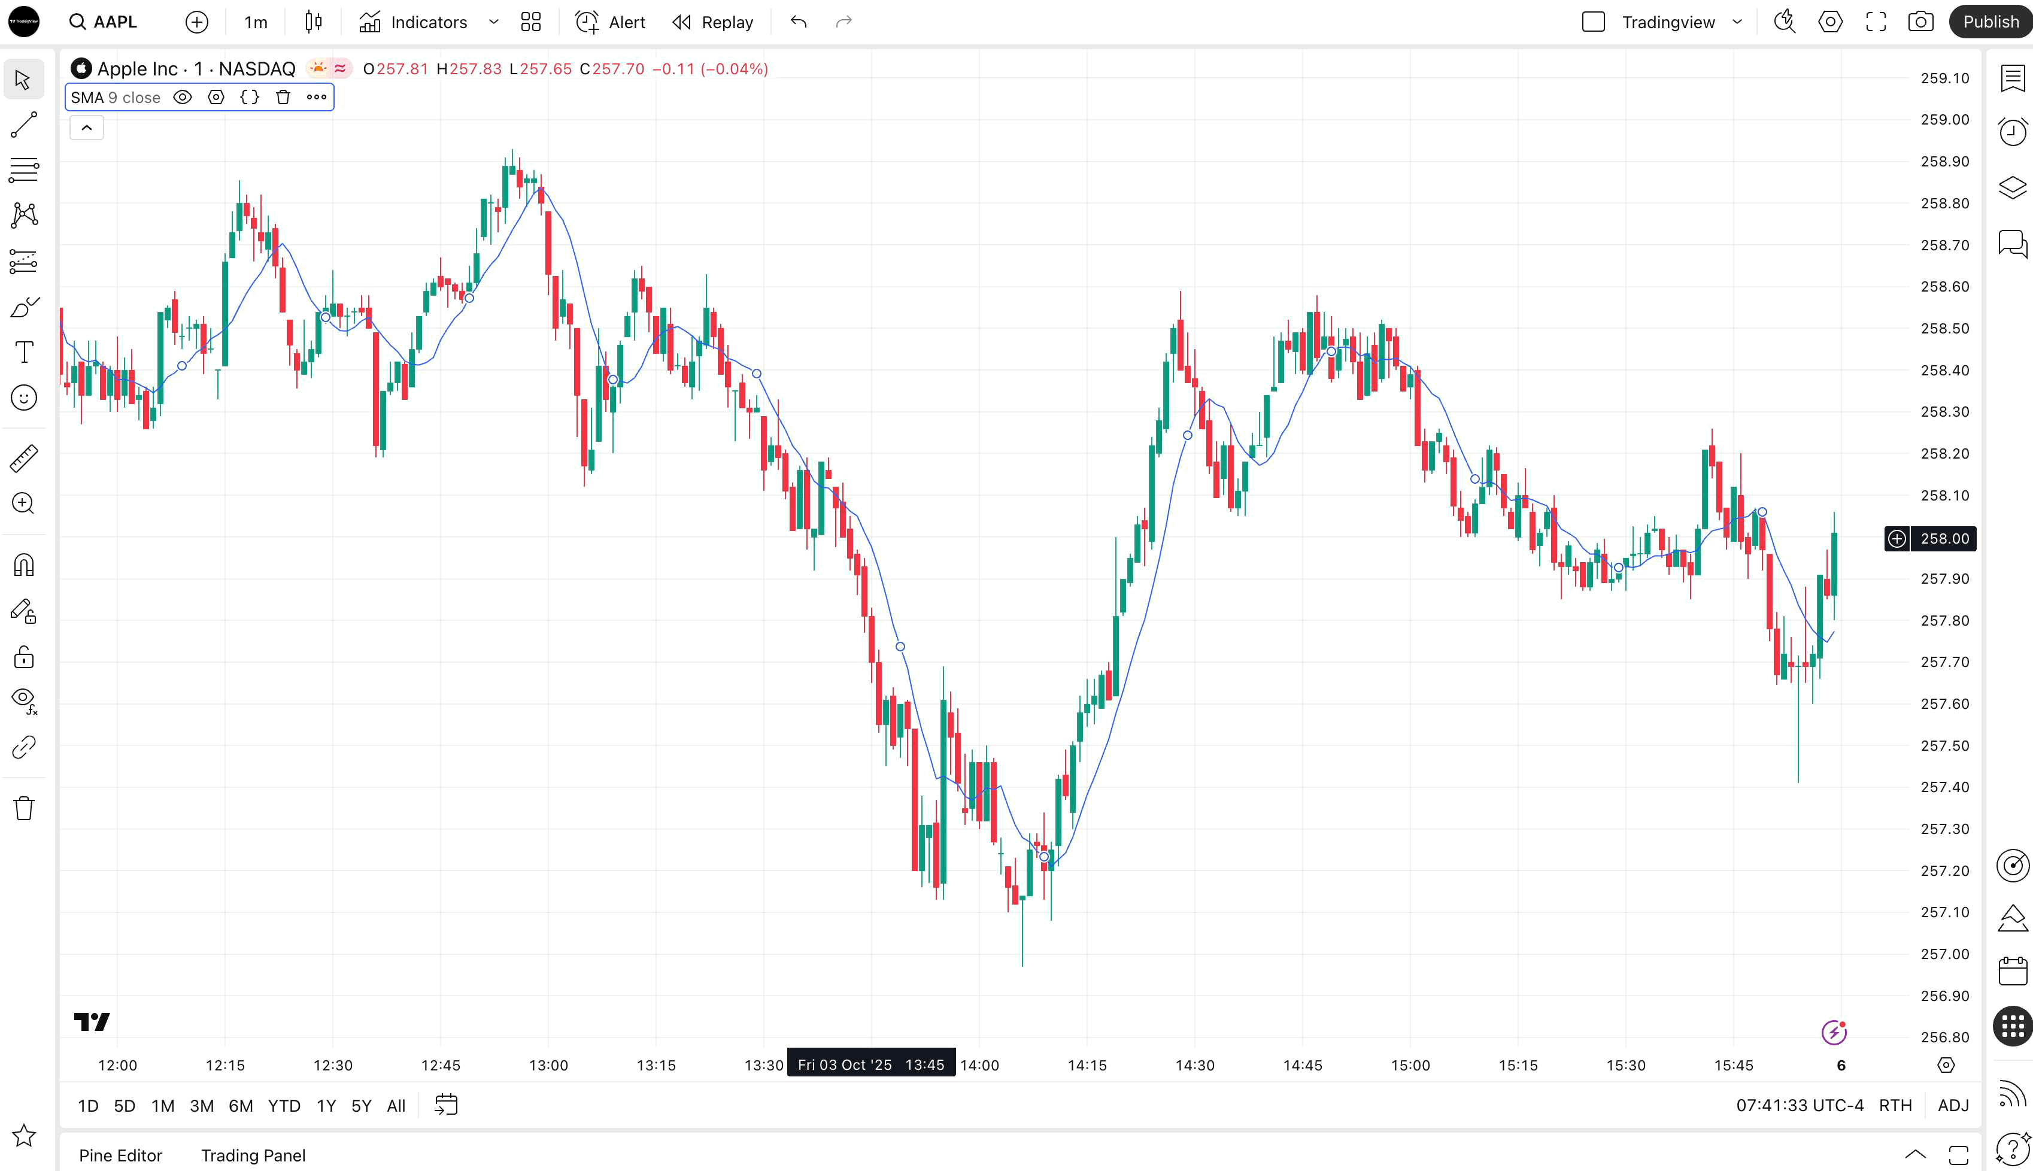This screenshot has width=2033, height=1171.
Task: Open the Tradingview layout dropdown chevron
Action: (x=1737, y=22)
